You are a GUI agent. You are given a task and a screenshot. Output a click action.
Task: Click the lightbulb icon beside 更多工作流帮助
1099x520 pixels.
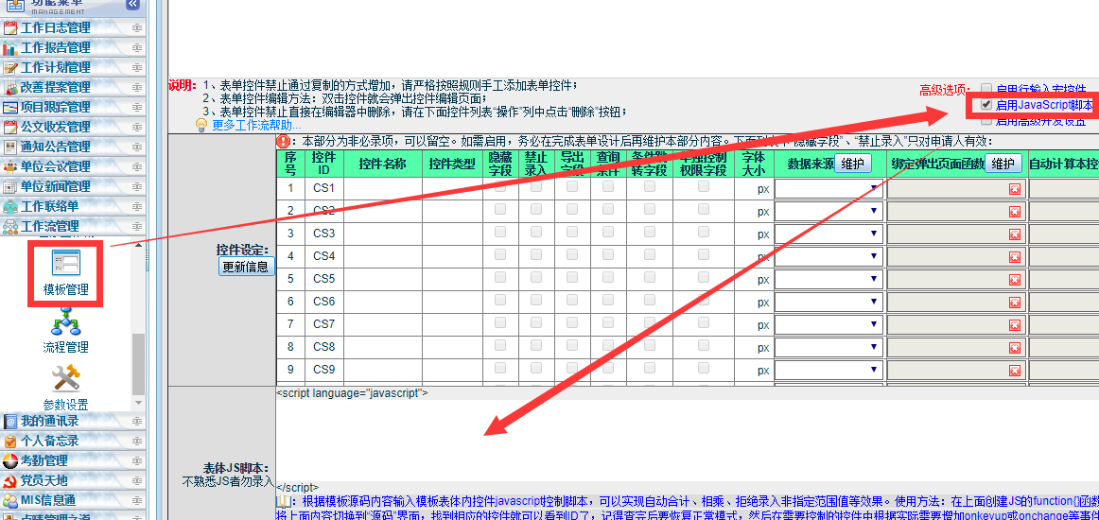[201, 125]
